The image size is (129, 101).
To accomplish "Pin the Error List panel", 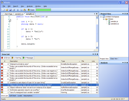I will tap(95, 54).
